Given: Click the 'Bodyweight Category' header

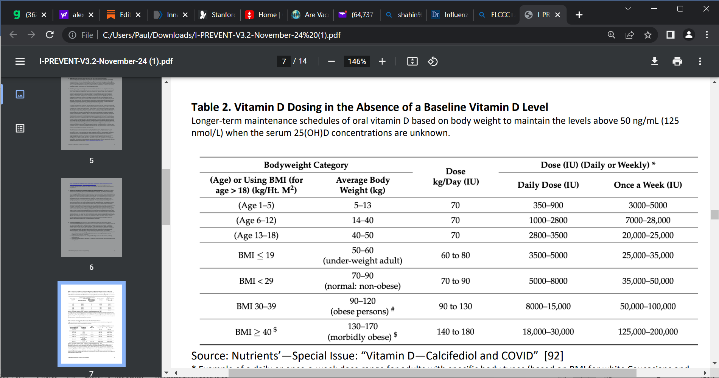Looking at the screenshot, I should tap(306, 165).
